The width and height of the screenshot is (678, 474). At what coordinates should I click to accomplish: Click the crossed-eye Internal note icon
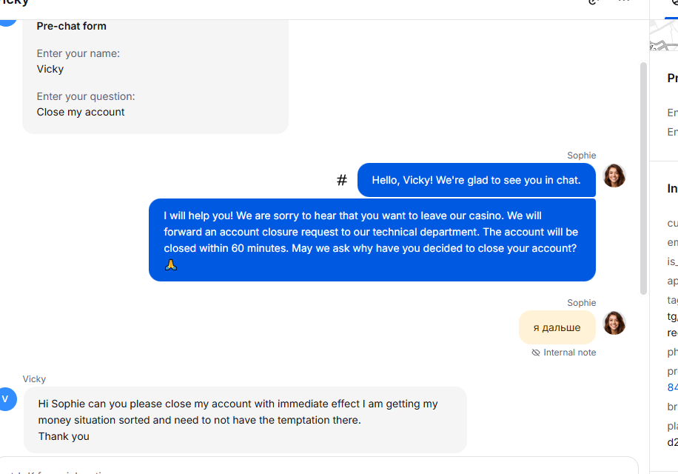click(x=536, y=353)
